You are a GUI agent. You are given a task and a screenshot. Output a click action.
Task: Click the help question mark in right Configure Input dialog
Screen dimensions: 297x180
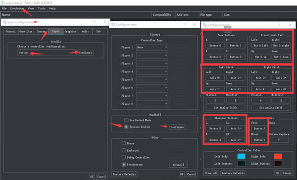click(280, 25)
